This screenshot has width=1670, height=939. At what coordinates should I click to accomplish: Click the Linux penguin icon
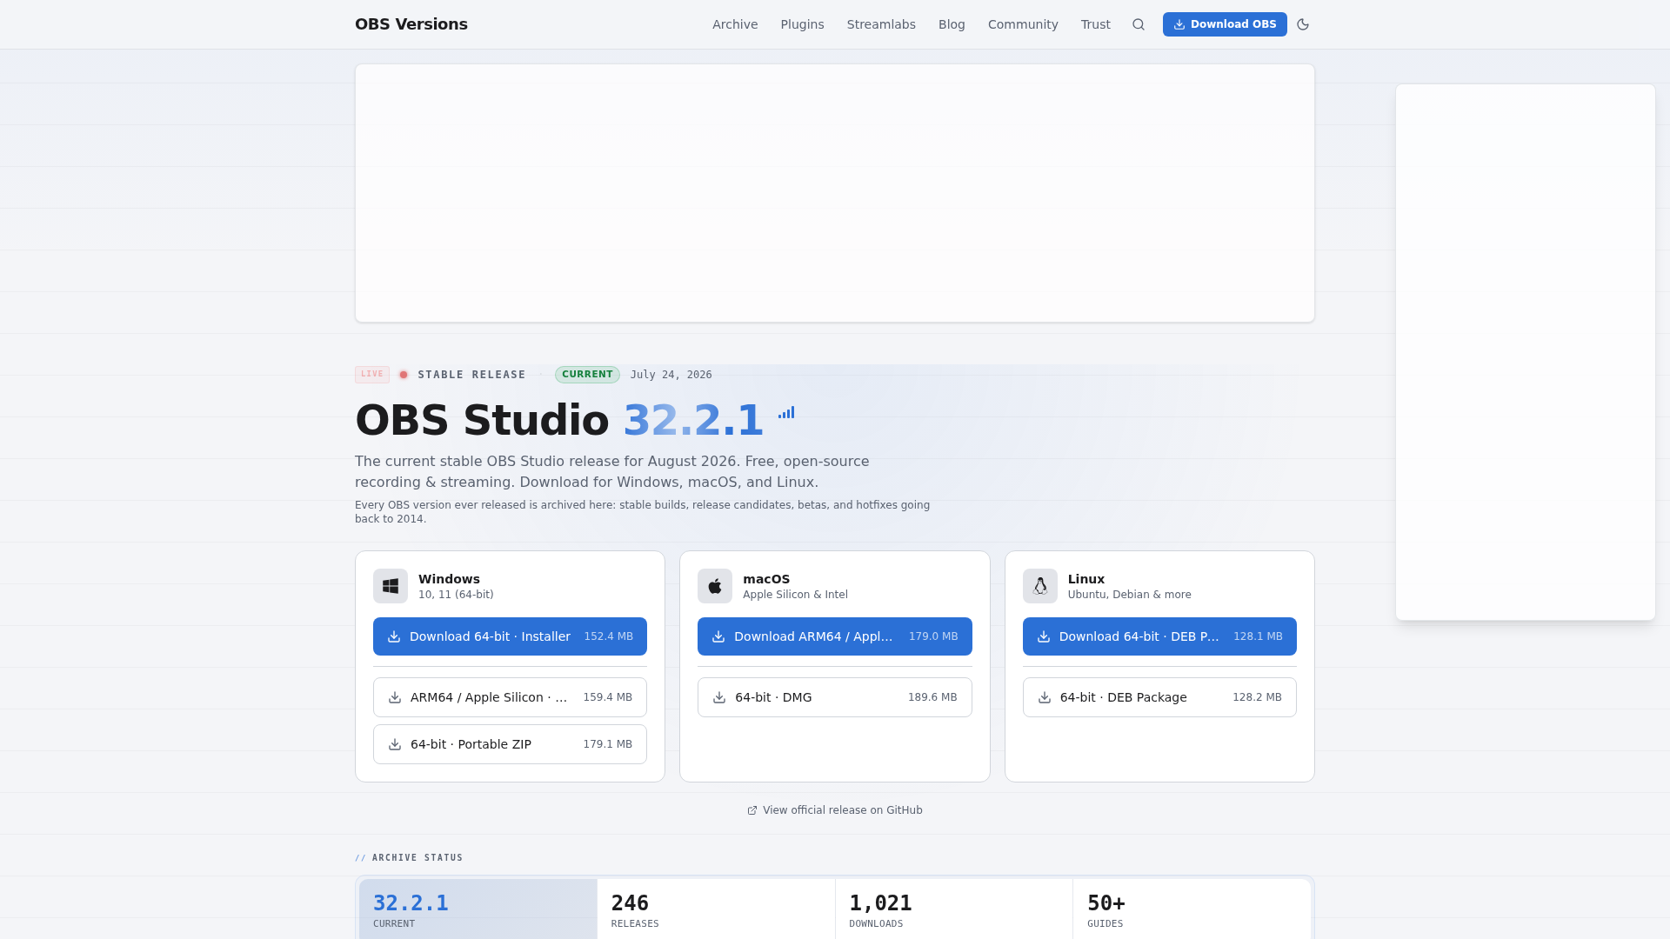[x=1040, y=586]
